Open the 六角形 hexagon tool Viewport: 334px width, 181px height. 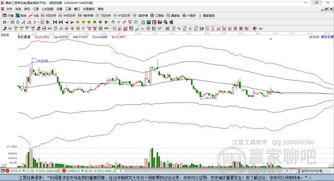tap(189, 16)
